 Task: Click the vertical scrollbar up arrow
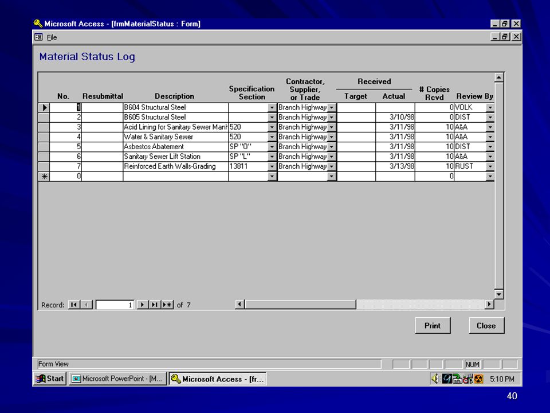coord(499,77)
